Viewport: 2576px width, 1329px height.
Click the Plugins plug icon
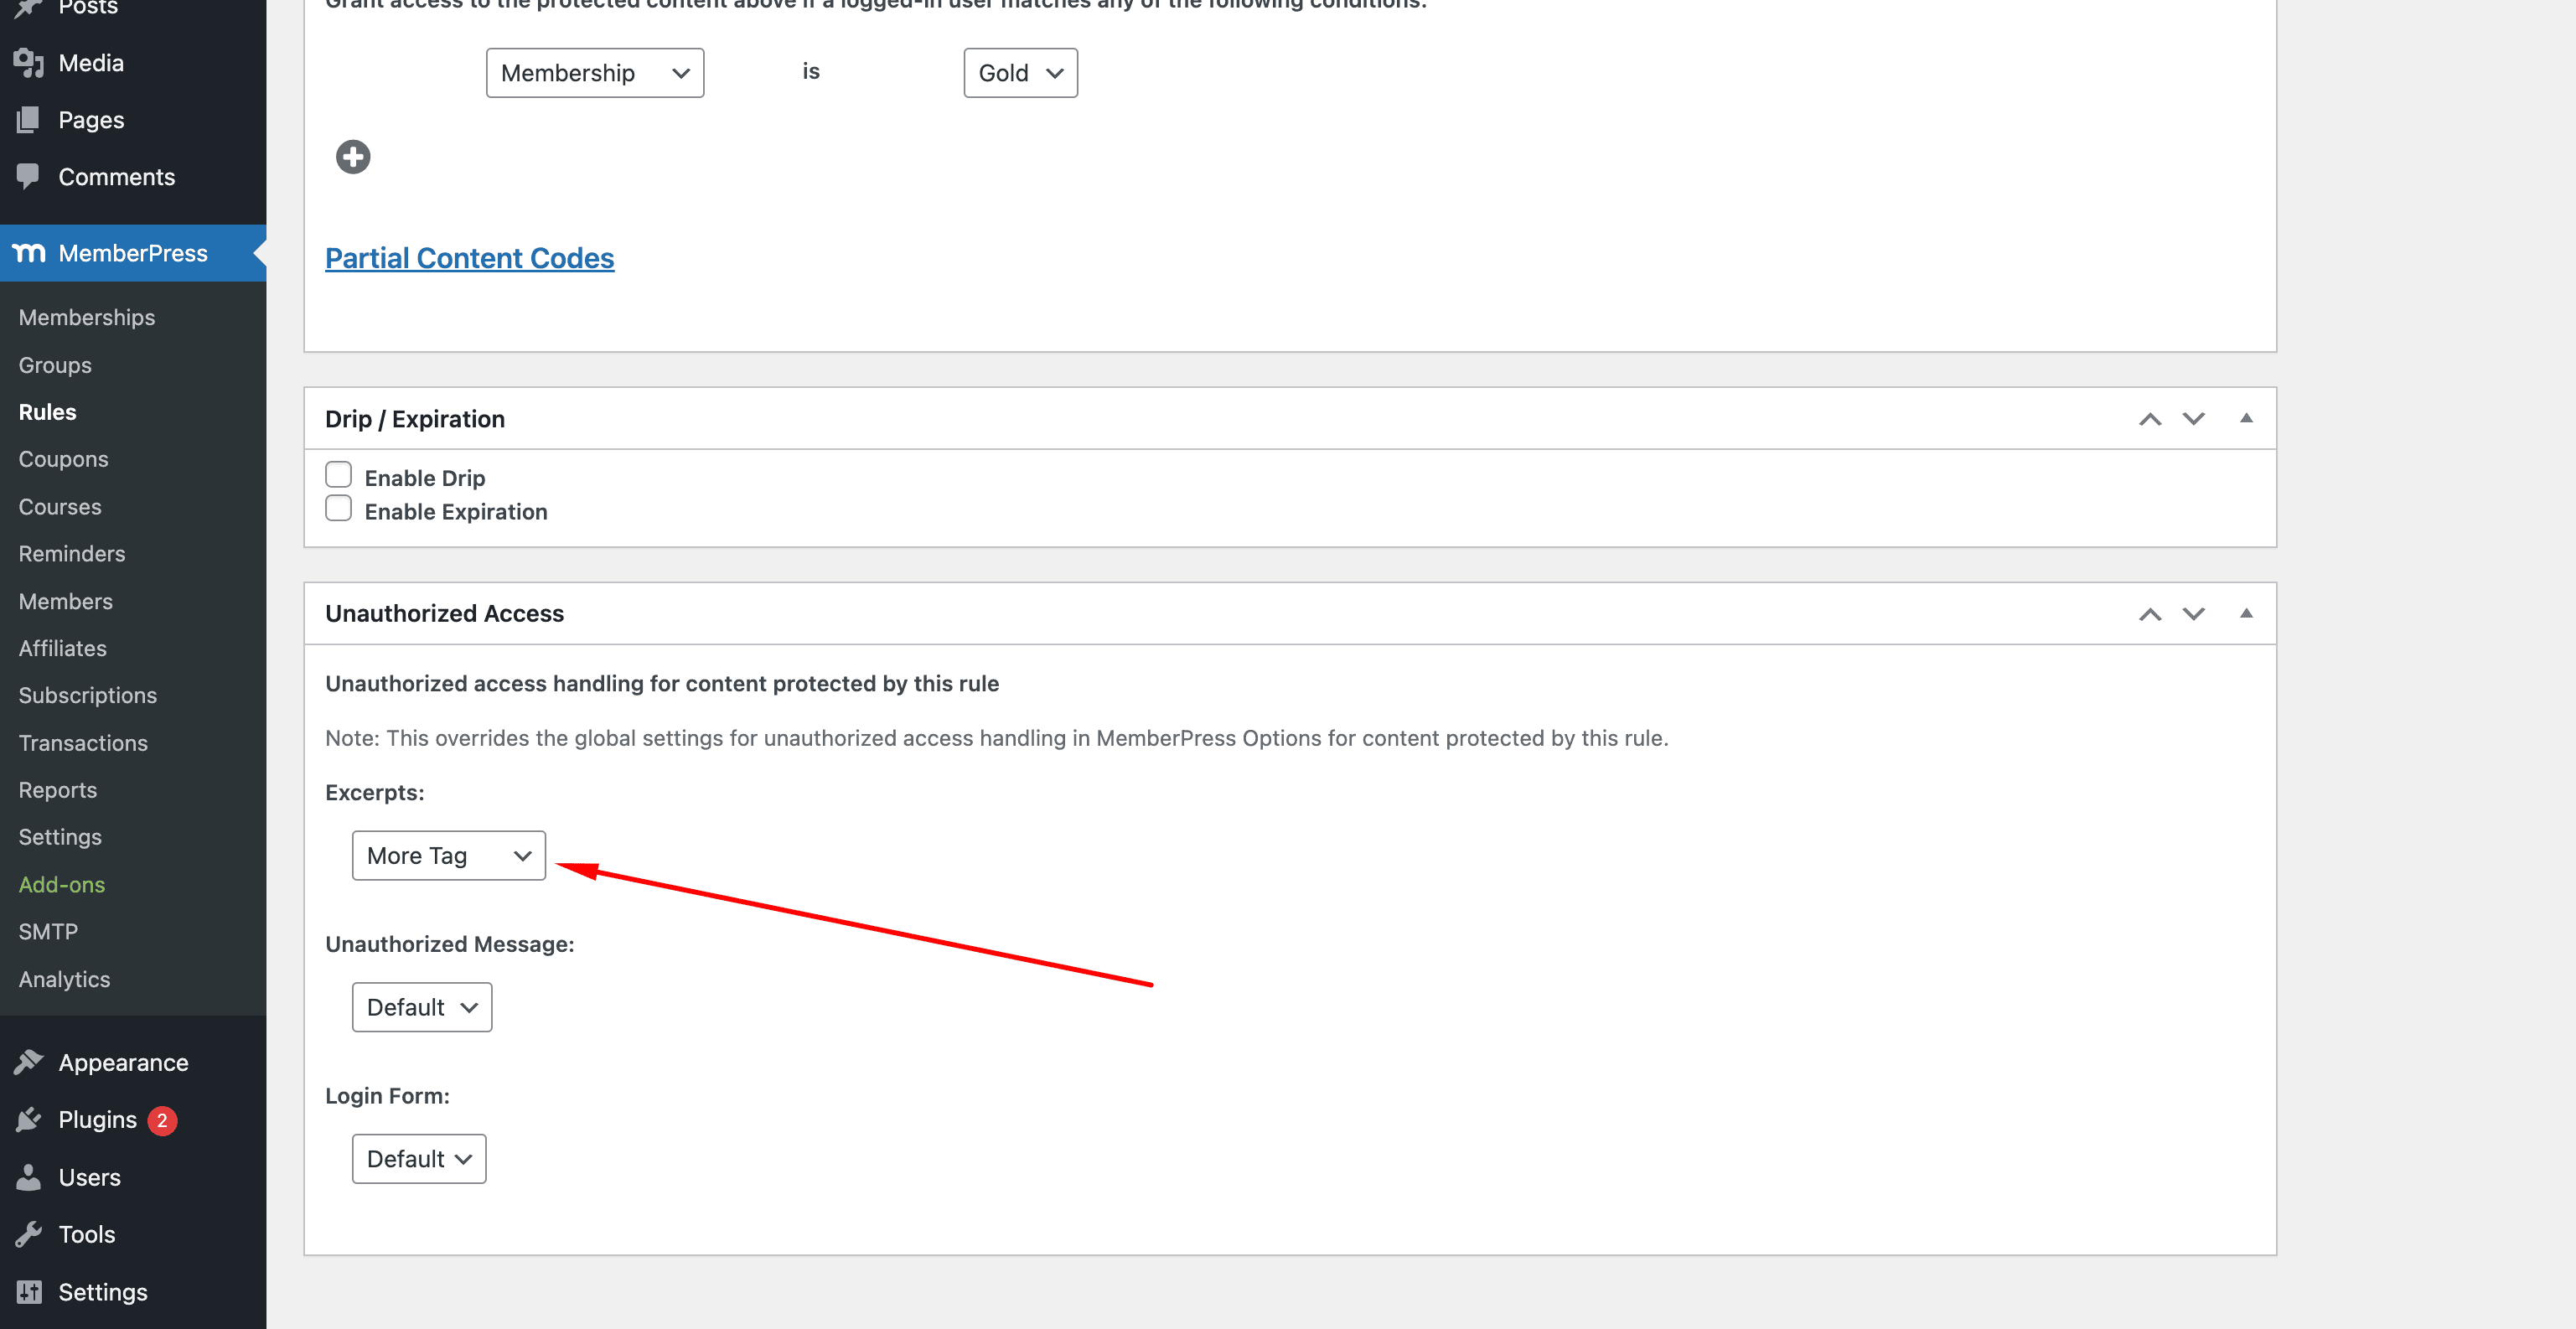tap(29, 1119)
